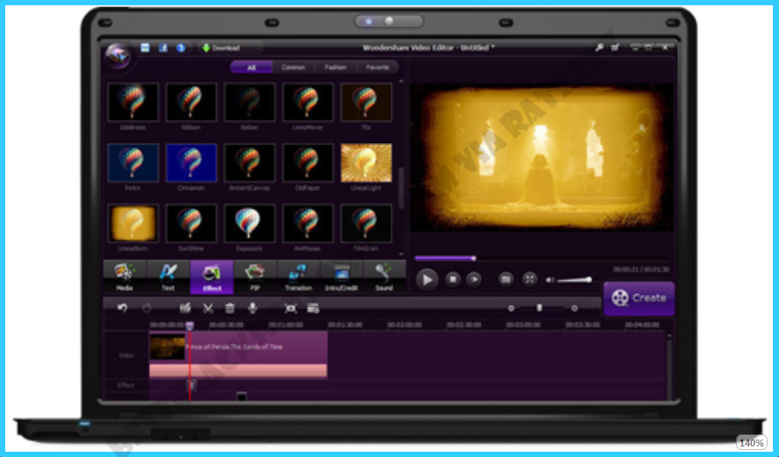Select the FilmGrain effect thumbnail
The width and height of the screenshot is (779, 457).
coord(366,223)
